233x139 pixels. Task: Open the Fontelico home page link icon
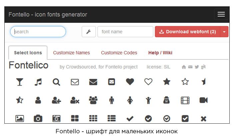click(x=184, y=67)
